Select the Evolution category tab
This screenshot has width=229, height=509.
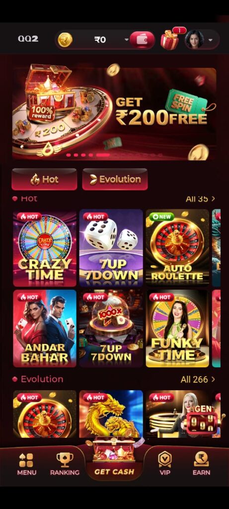(x=115, y=179)
